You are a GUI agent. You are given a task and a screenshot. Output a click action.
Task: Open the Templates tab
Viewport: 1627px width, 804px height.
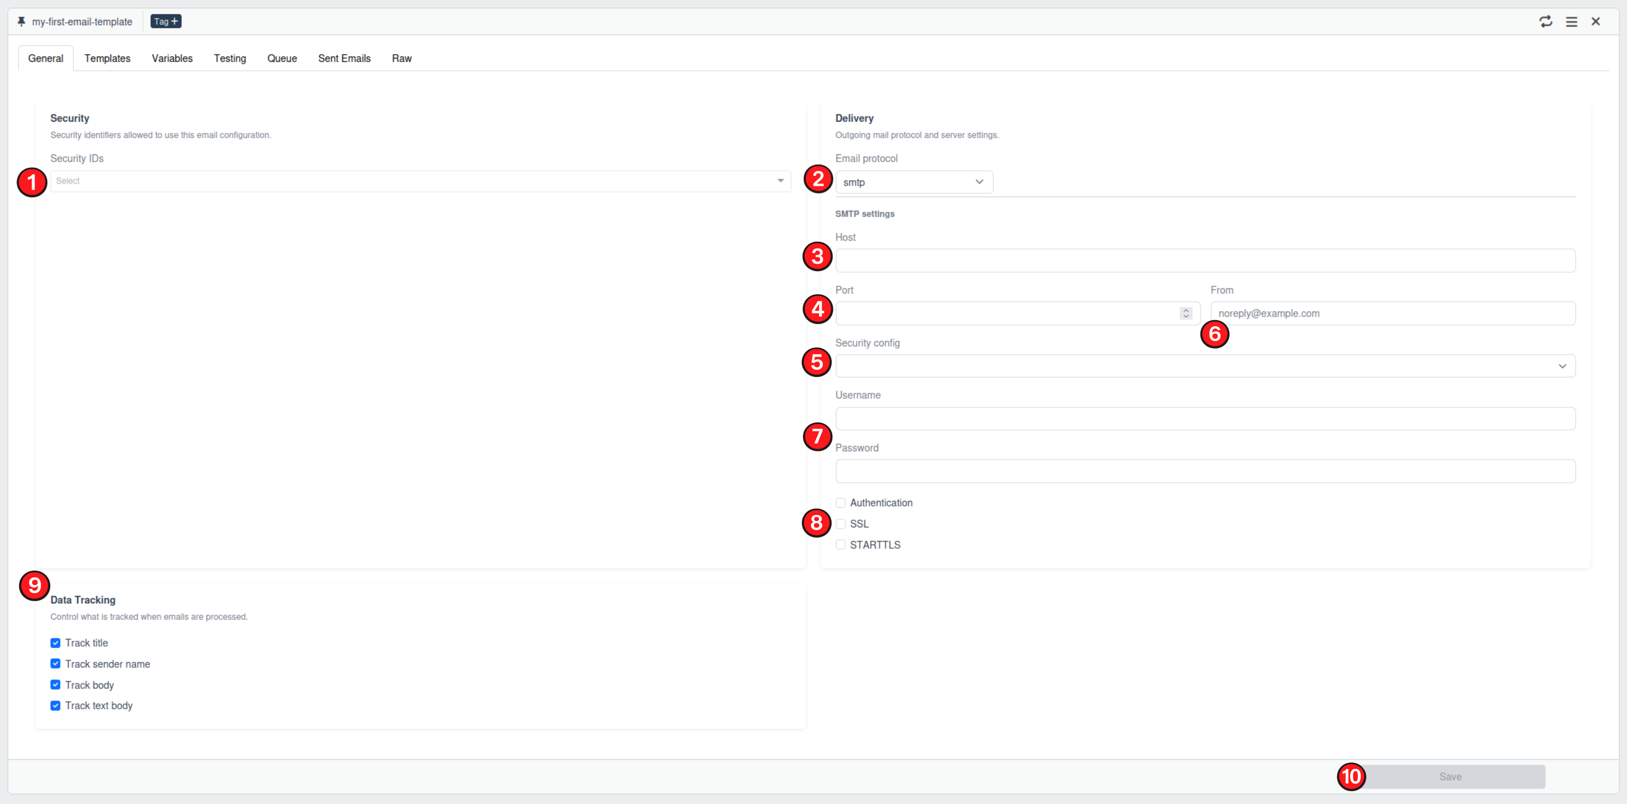107,58
